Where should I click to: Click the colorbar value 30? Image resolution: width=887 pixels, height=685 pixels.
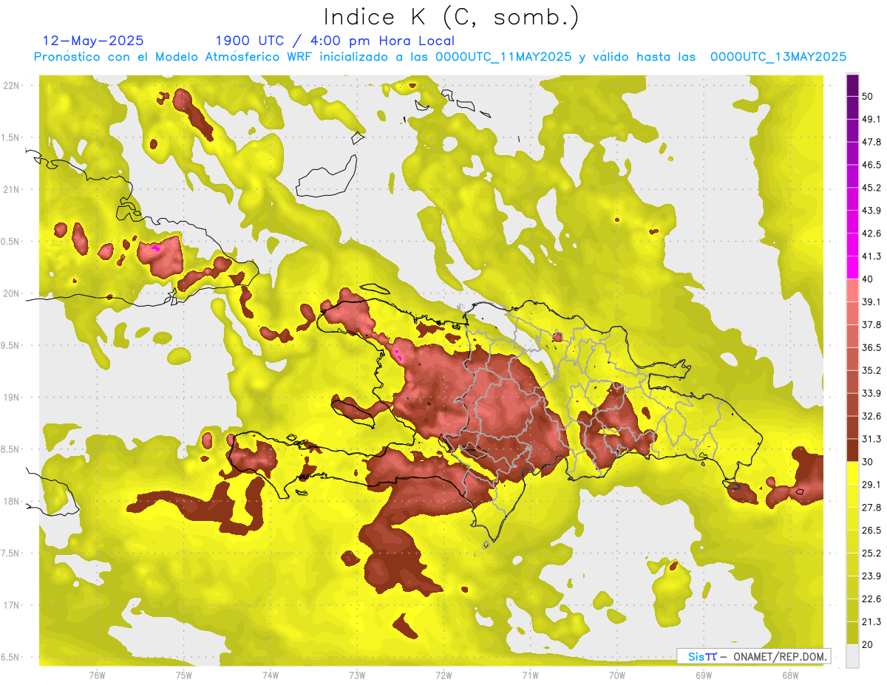pyautogui.click(x=868, y=462)
